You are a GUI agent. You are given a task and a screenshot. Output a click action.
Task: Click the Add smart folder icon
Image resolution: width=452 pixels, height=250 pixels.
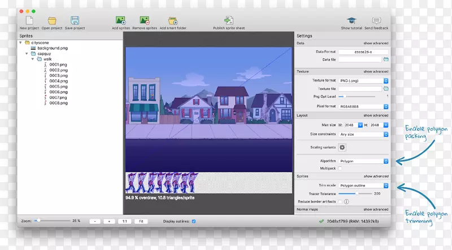[x=172, y=21]
